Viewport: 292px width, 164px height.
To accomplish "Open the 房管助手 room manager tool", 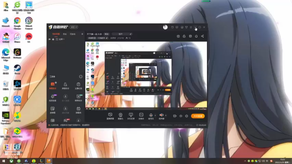I will (65, 86).
